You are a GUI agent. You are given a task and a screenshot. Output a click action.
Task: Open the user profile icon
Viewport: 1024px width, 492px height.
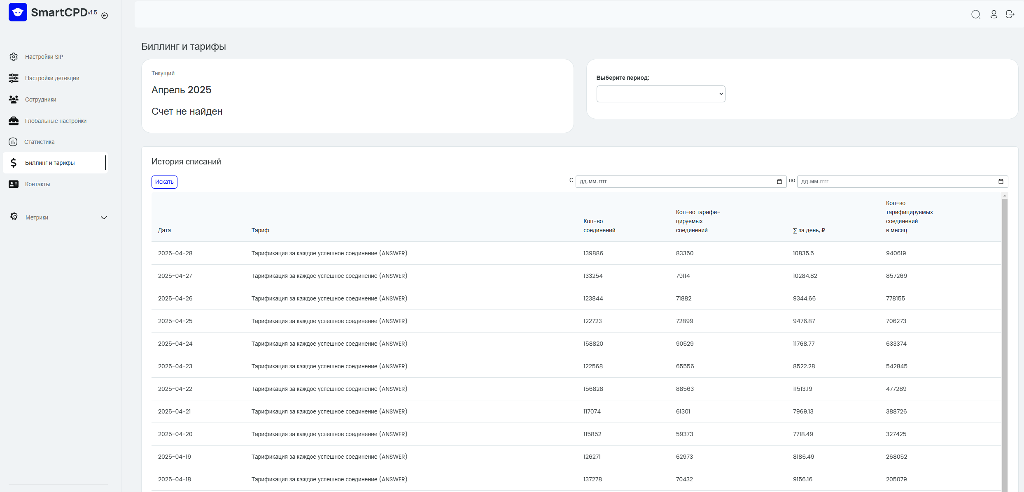(994, 14)
